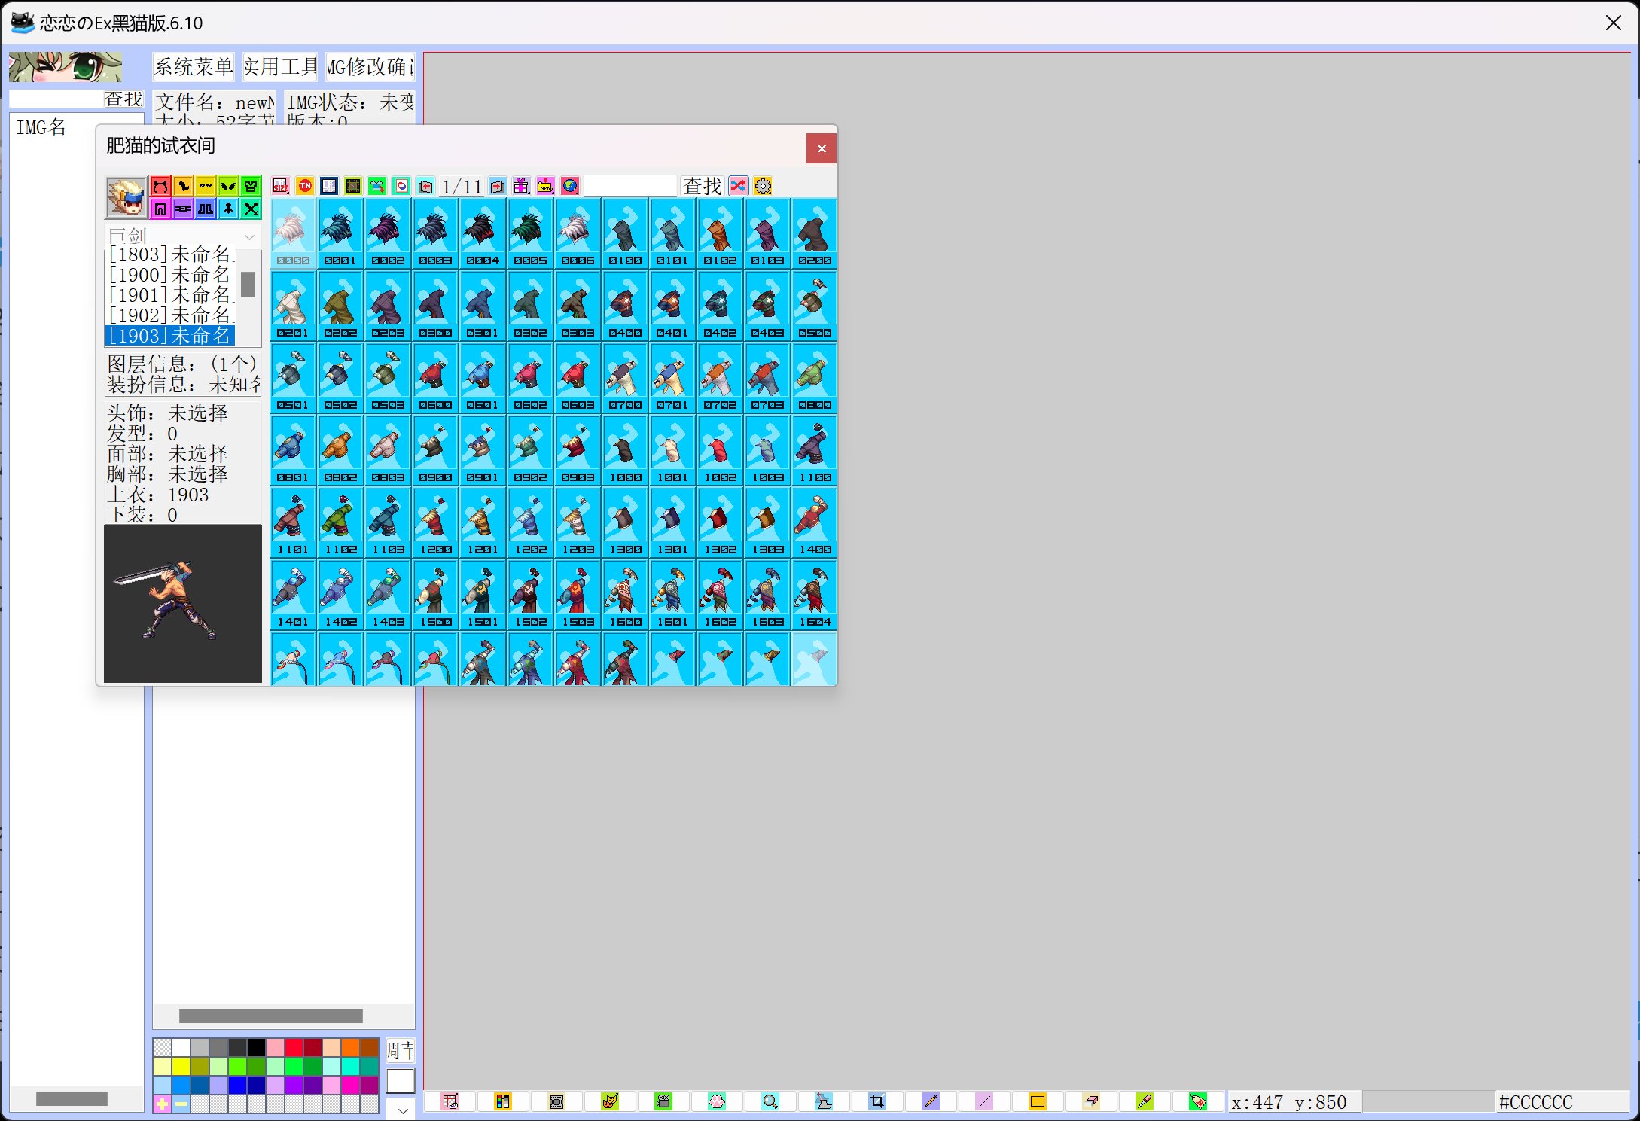This screenshot has width=1640, height=1121.
Task: Pick costume thumbnail 1100
Action: [x=815, y=450]
